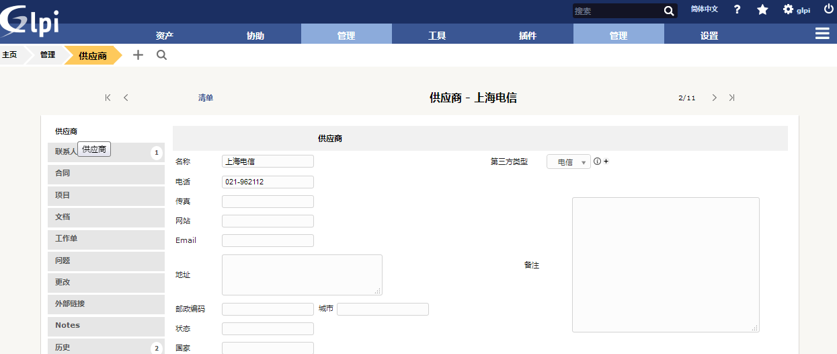837x354 pixels.
Task: Select the 工作单 side tab
Action: pyautogui.click(x=106, y=239)
